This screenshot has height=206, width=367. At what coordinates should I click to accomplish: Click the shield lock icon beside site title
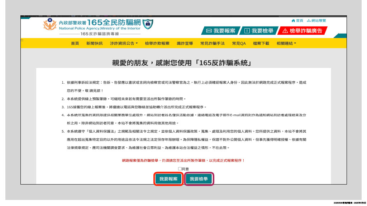click(x=147, y=24)
